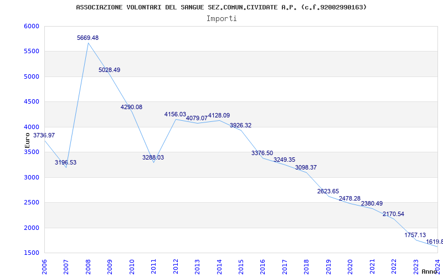Select the data label 1757.13
443x277 pixels.
coord(415,235)
